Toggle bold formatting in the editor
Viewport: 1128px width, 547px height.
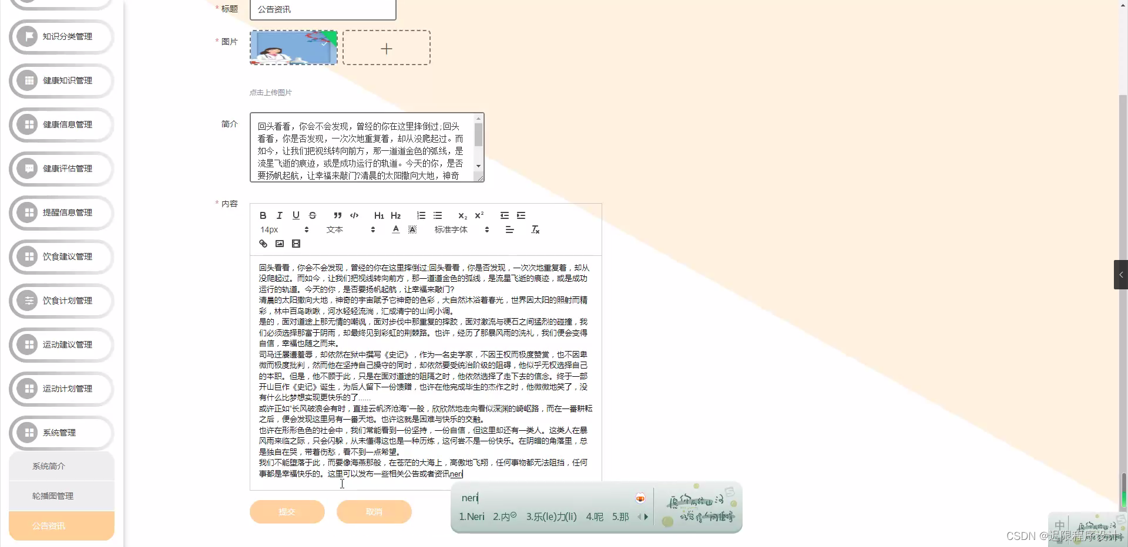[263, 215]
